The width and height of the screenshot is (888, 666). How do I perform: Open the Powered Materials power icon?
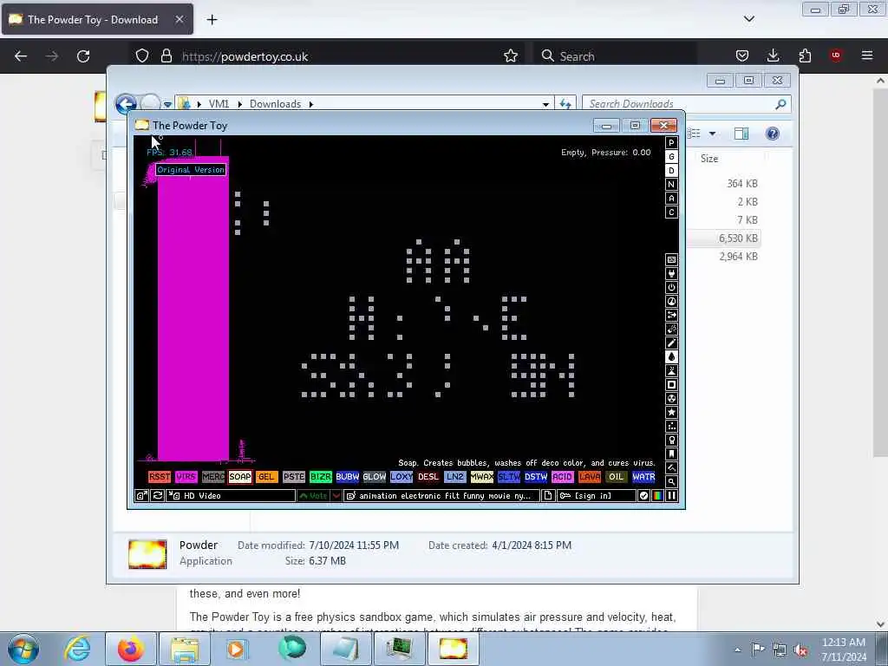[x=672, y=288]
